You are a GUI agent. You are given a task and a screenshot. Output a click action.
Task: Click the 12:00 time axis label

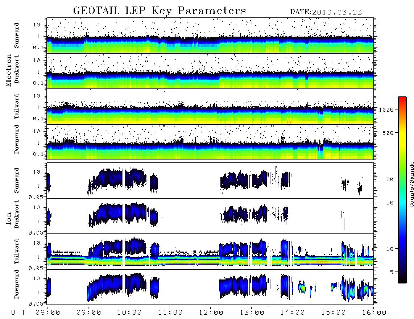click(x=211, y=312)
